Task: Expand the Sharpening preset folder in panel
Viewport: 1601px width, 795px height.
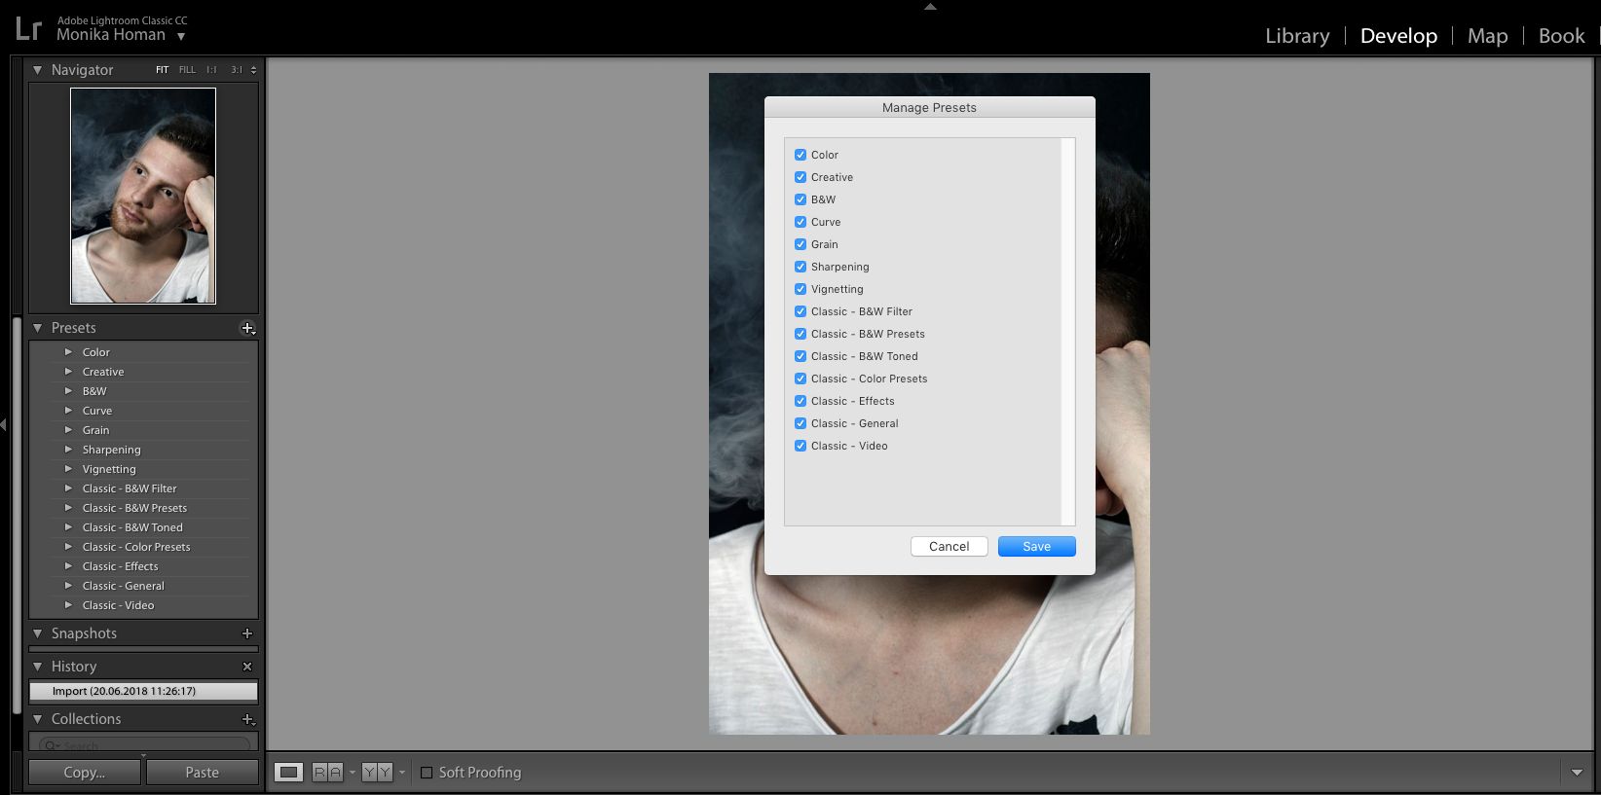Action: tap(68, 450)
